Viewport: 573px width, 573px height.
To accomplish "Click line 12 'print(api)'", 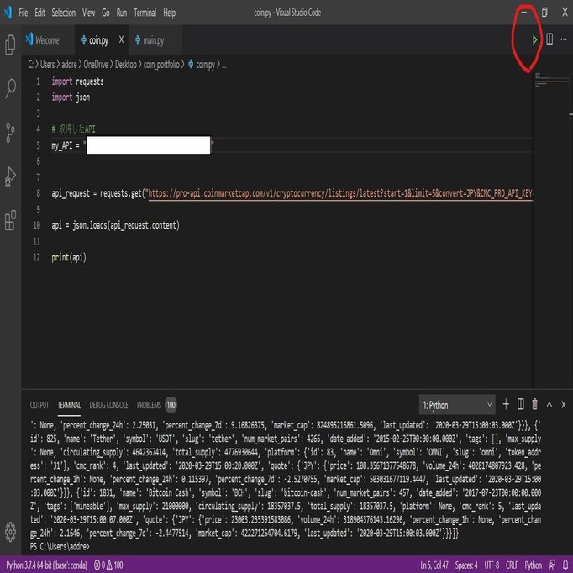I will click(x=69, y=257).
